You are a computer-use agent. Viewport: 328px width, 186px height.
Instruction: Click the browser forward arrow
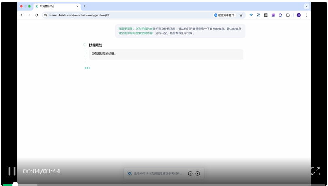pos(29,15)
